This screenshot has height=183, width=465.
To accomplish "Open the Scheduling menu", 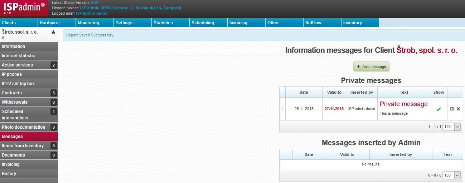I will (x=208, y=23).
